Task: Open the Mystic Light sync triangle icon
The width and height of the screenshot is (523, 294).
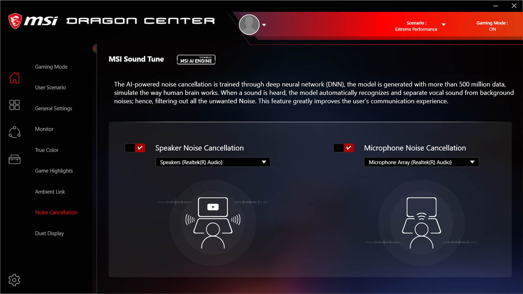Action: [x=14, y=132]
